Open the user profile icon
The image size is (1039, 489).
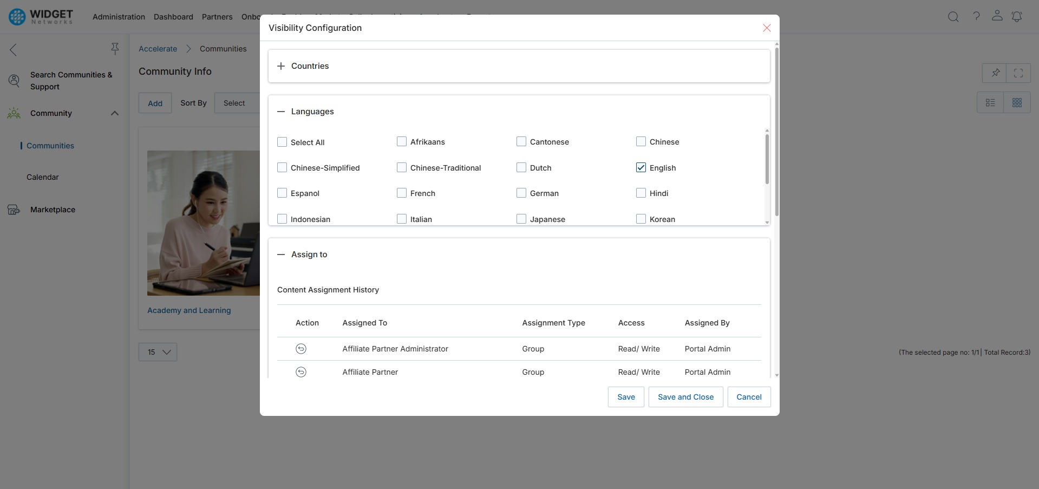[x=997, y=16]
